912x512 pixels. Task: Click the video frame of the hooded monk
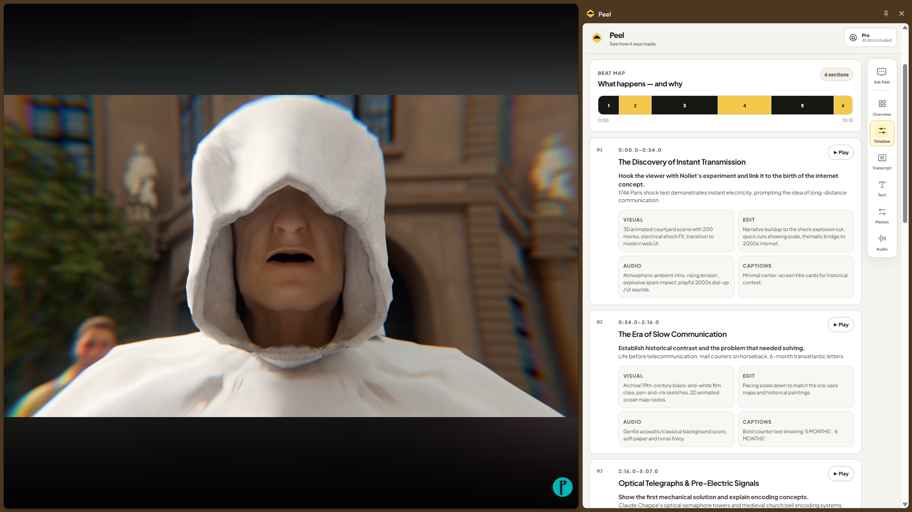coord(291,256)
